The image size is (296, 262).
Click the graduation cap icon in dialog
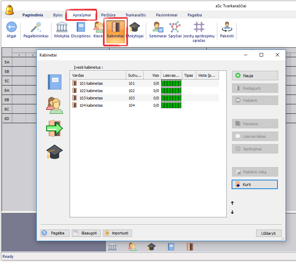pos(55,152)
